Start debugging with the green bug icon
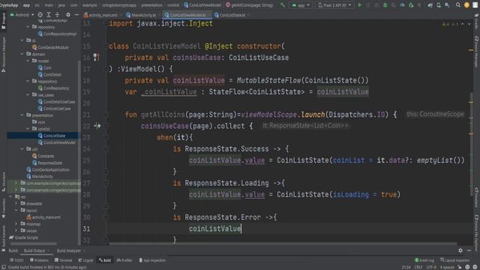Screen dimensions: 480x270 [x=385, y=5]
